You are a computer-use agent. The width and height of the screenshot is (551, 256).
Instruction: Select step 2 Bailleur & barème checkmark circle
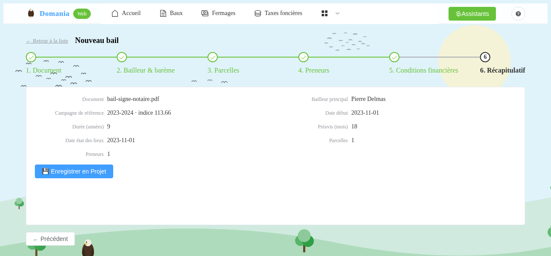122,57
